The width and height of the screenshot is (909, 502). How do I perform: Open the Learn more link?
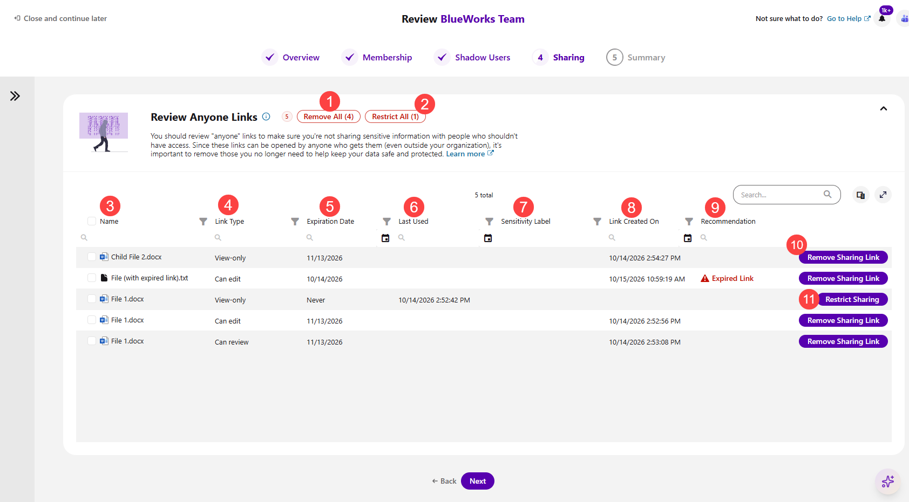[470, 154]
